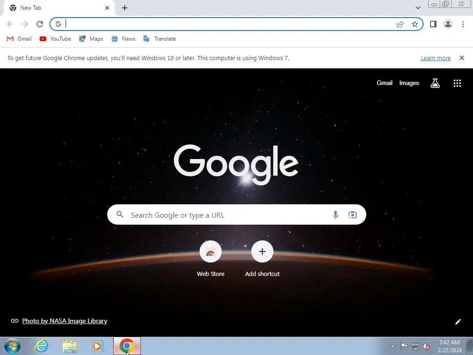The width and height of the screenshot is (473, 355).
Task: Open the Windows Start button
Action: coord(12,346)
